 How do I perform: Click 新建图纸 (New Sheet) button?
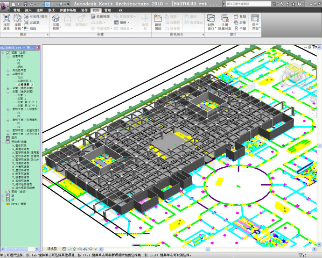point(158,22)
